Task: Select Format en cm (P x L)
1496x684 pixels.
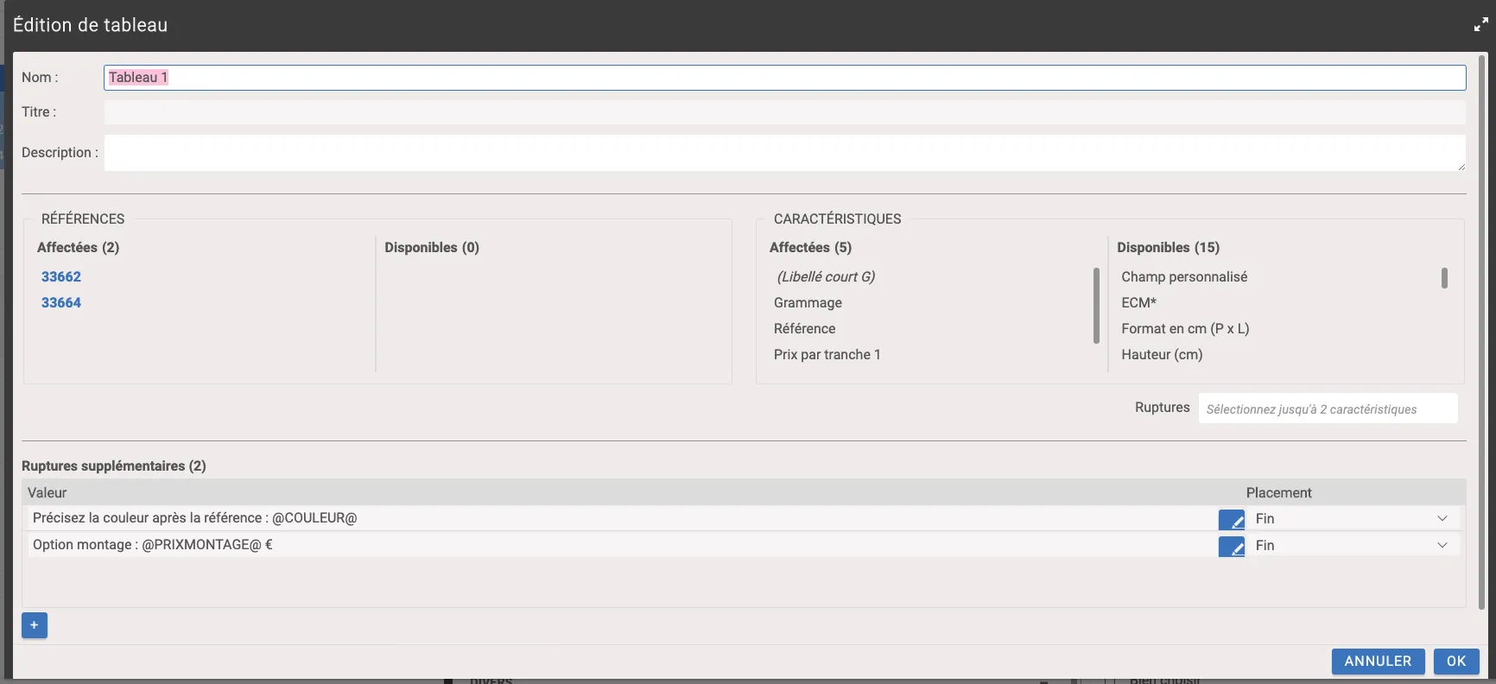Action: (1185, 329)
